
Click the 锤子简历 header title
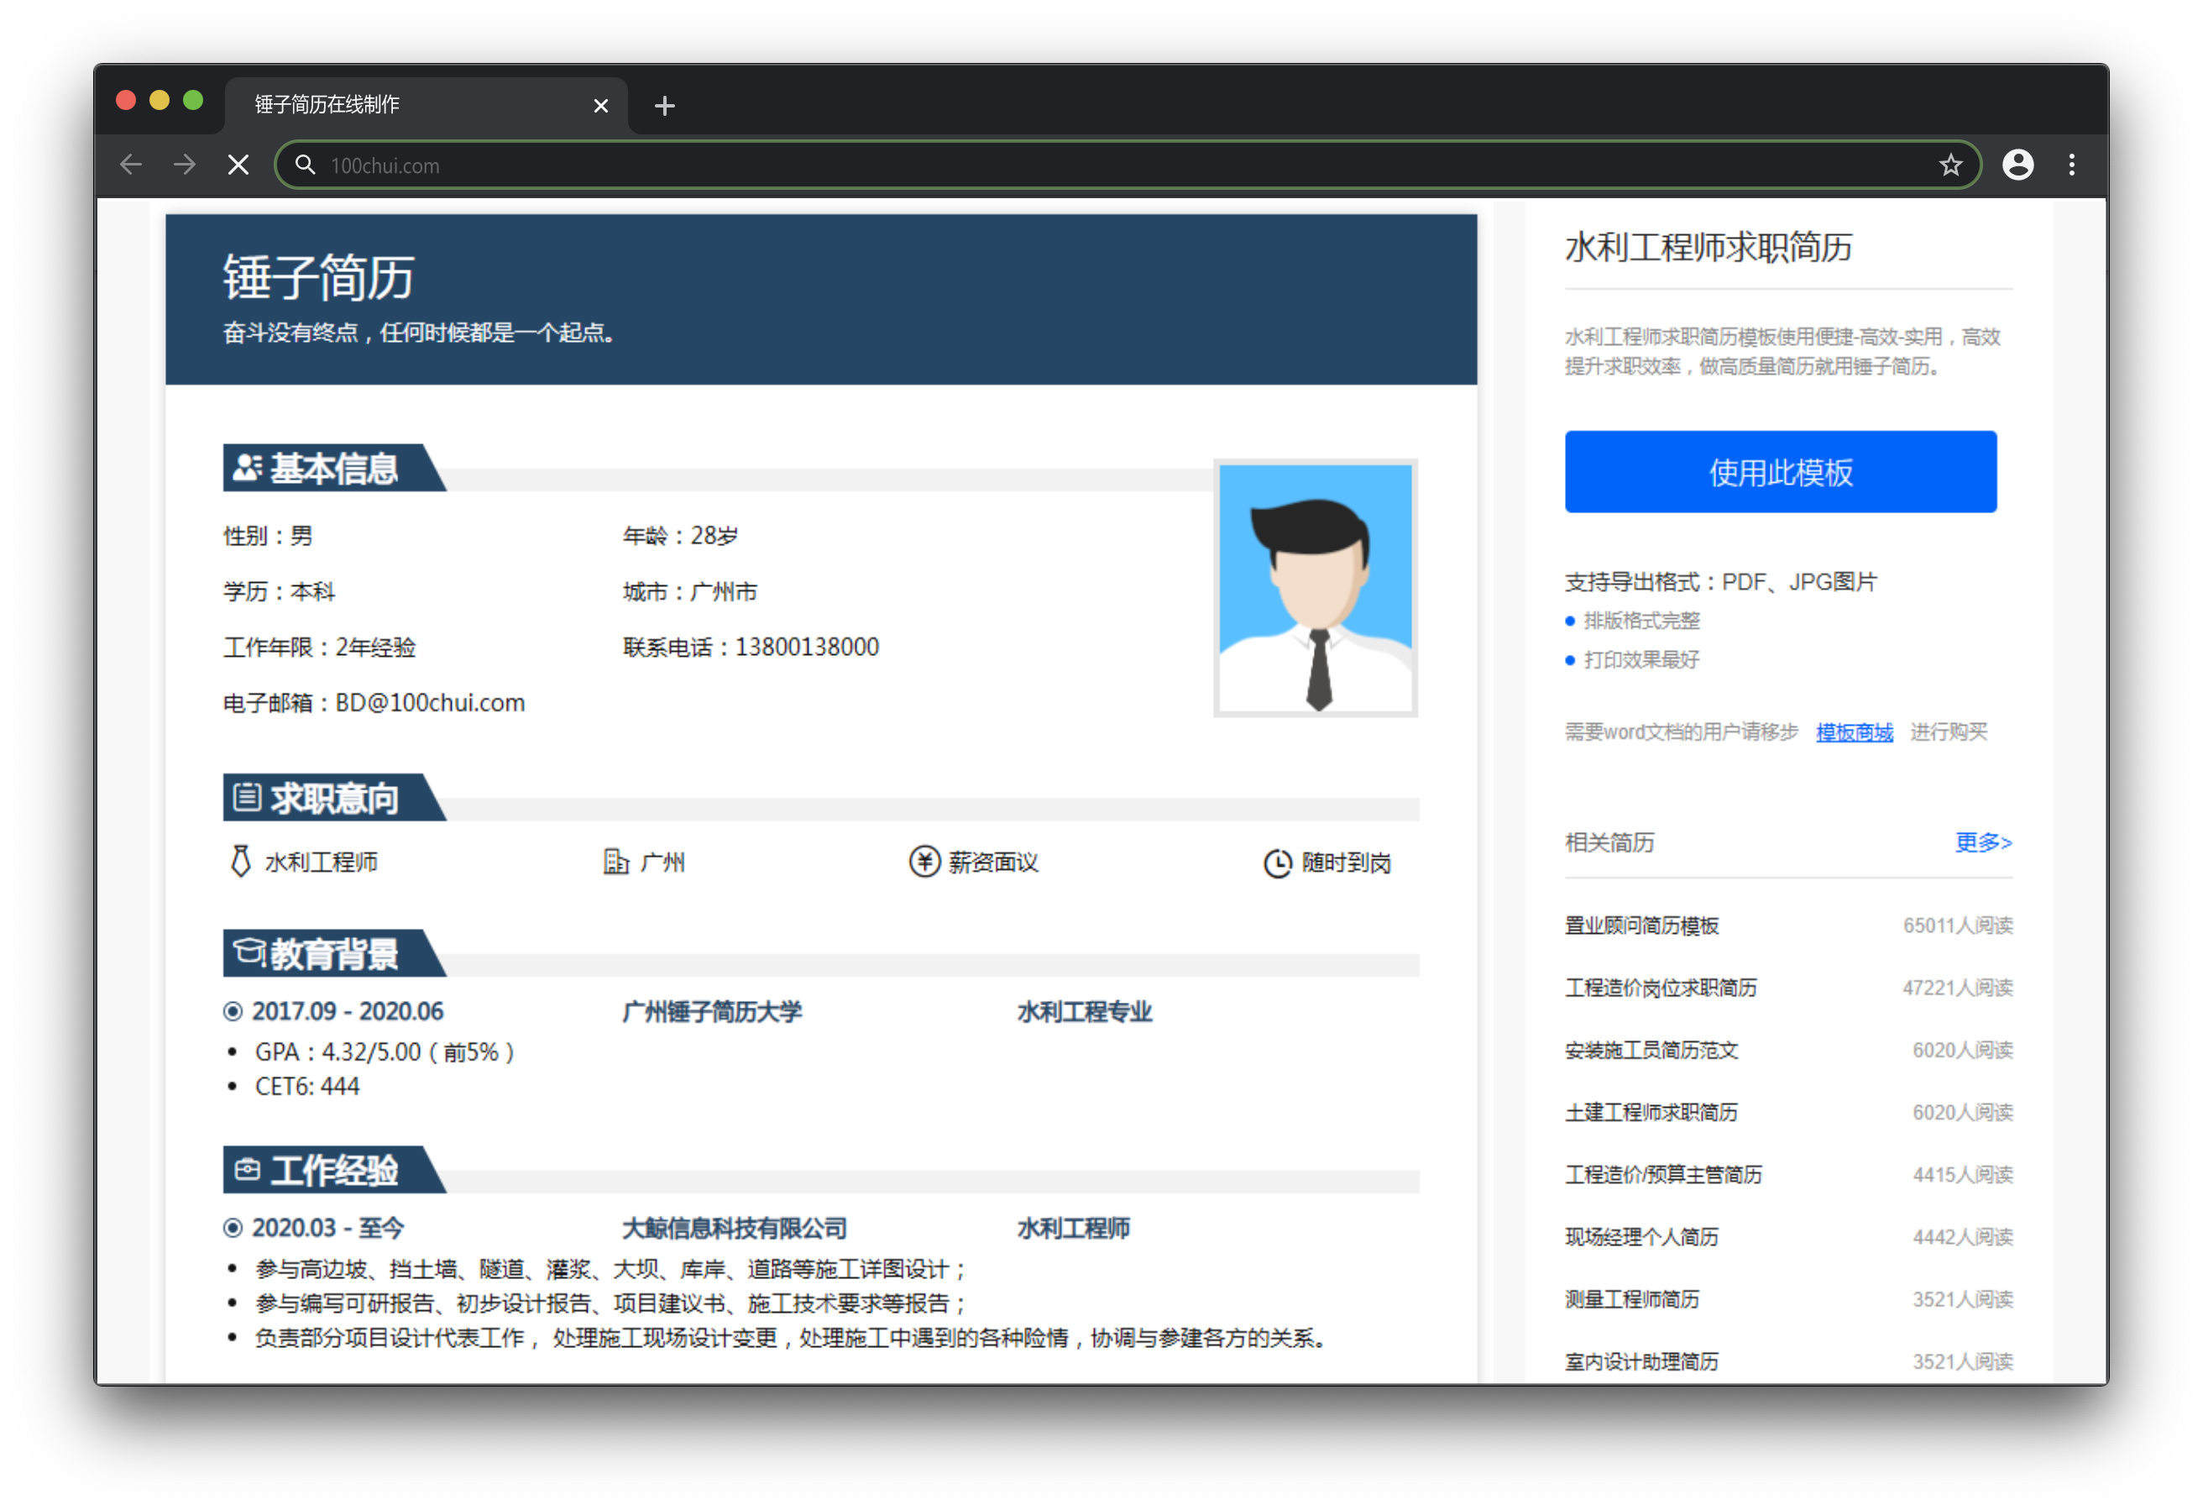tap(318, 277)
